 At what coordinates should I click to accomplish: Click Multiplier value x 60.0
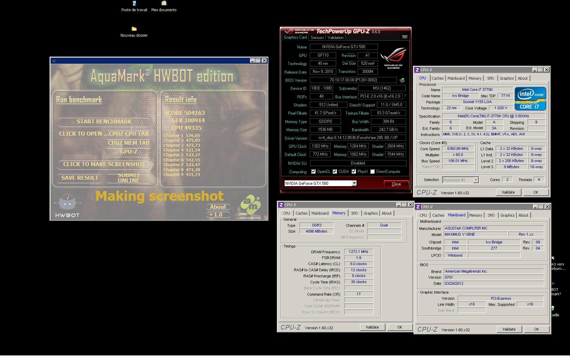click(x=458, y=155)
